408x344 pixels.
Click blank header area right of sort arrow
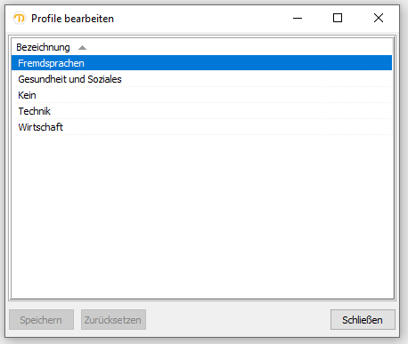[239, 47]
